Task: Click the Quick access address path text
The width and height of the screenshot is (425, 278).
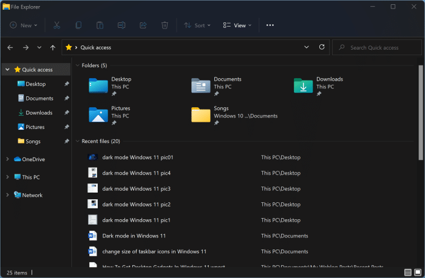Action: 96,47
